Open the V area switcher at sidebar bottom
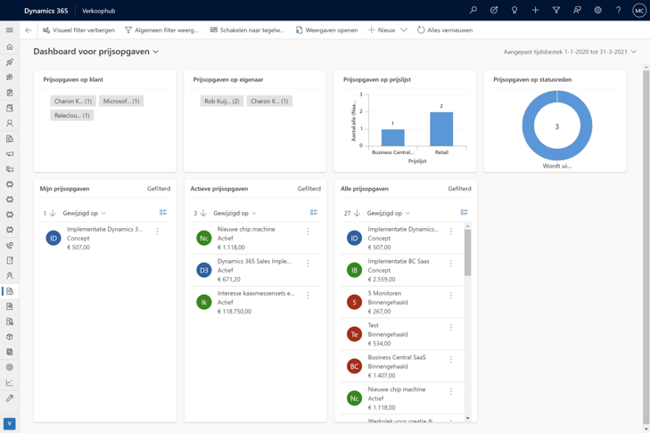 click(x=10, y=423)
